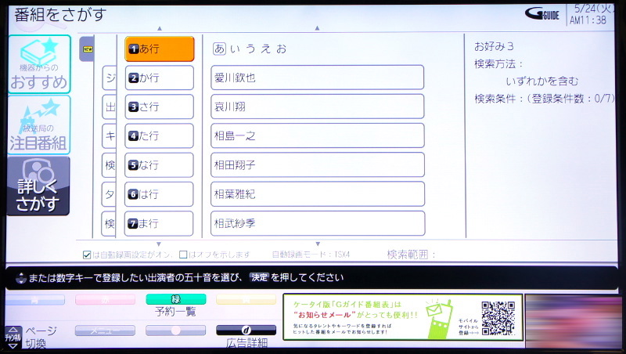Switch to the お kana tab

pyautogui.click(x=282, y=49)
